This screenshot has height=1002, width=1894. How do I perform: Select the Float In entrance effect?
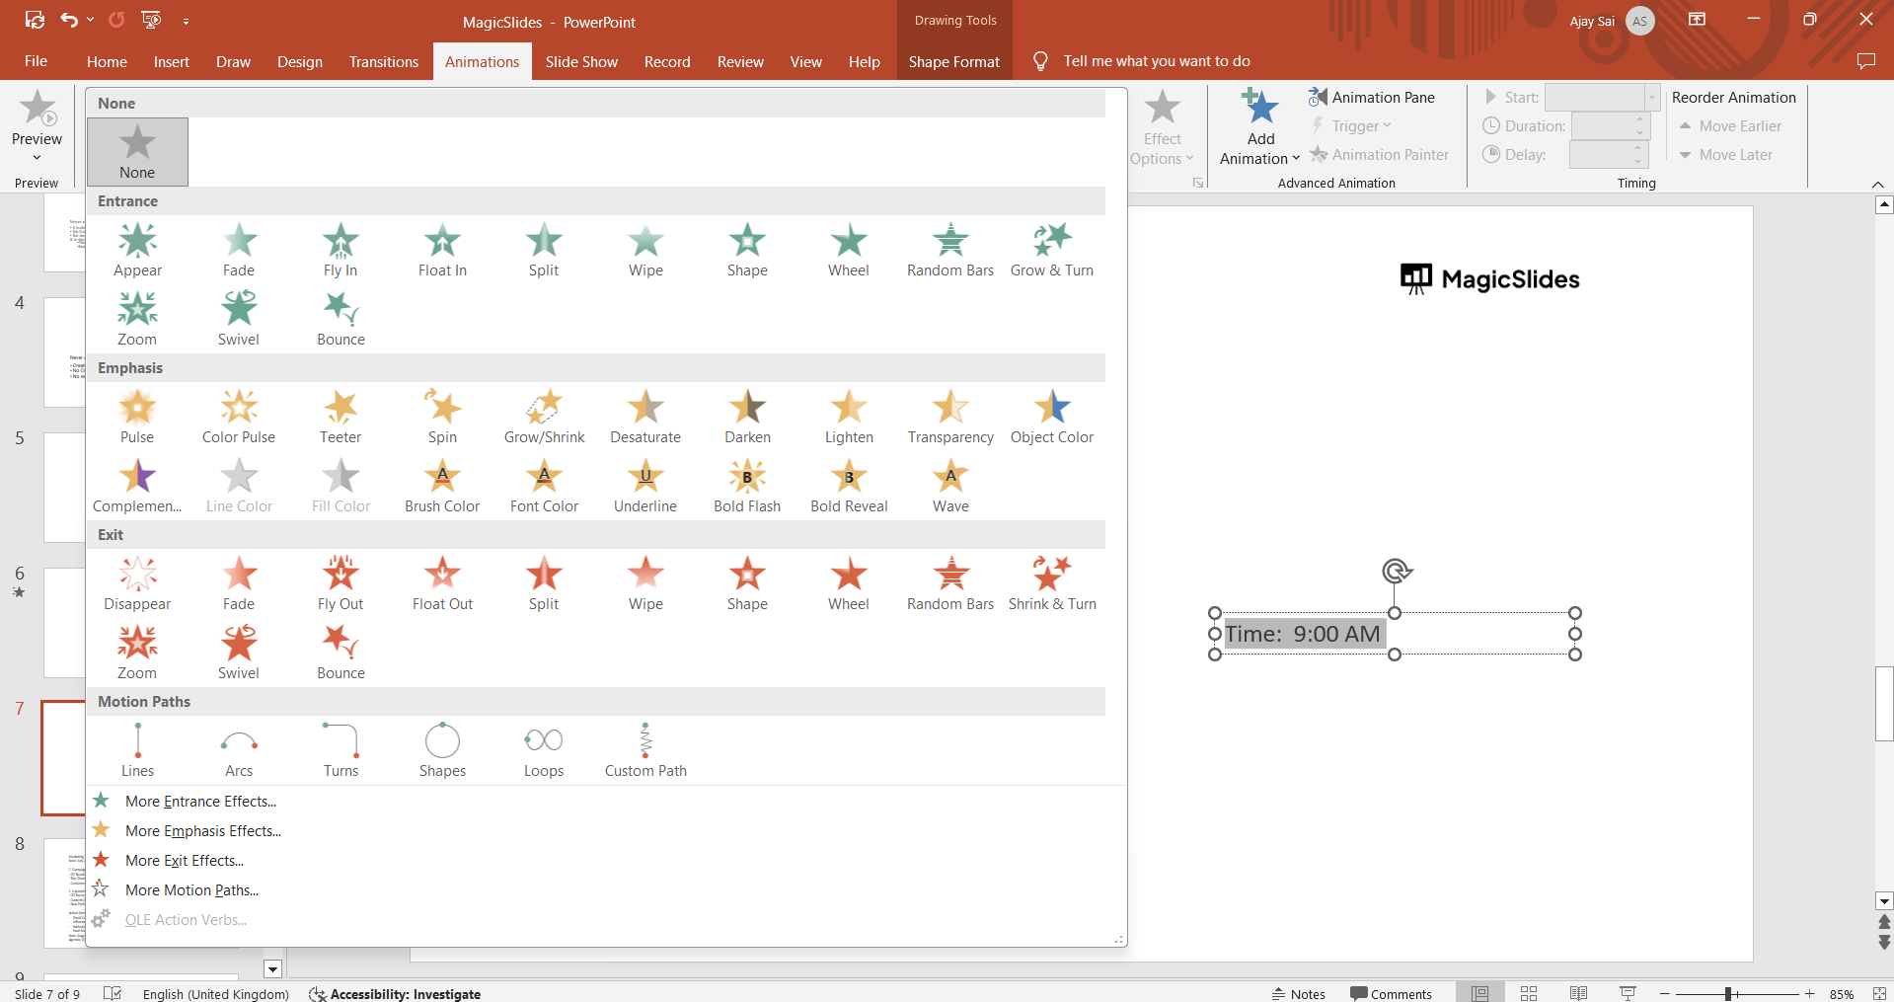click(442, 250)
